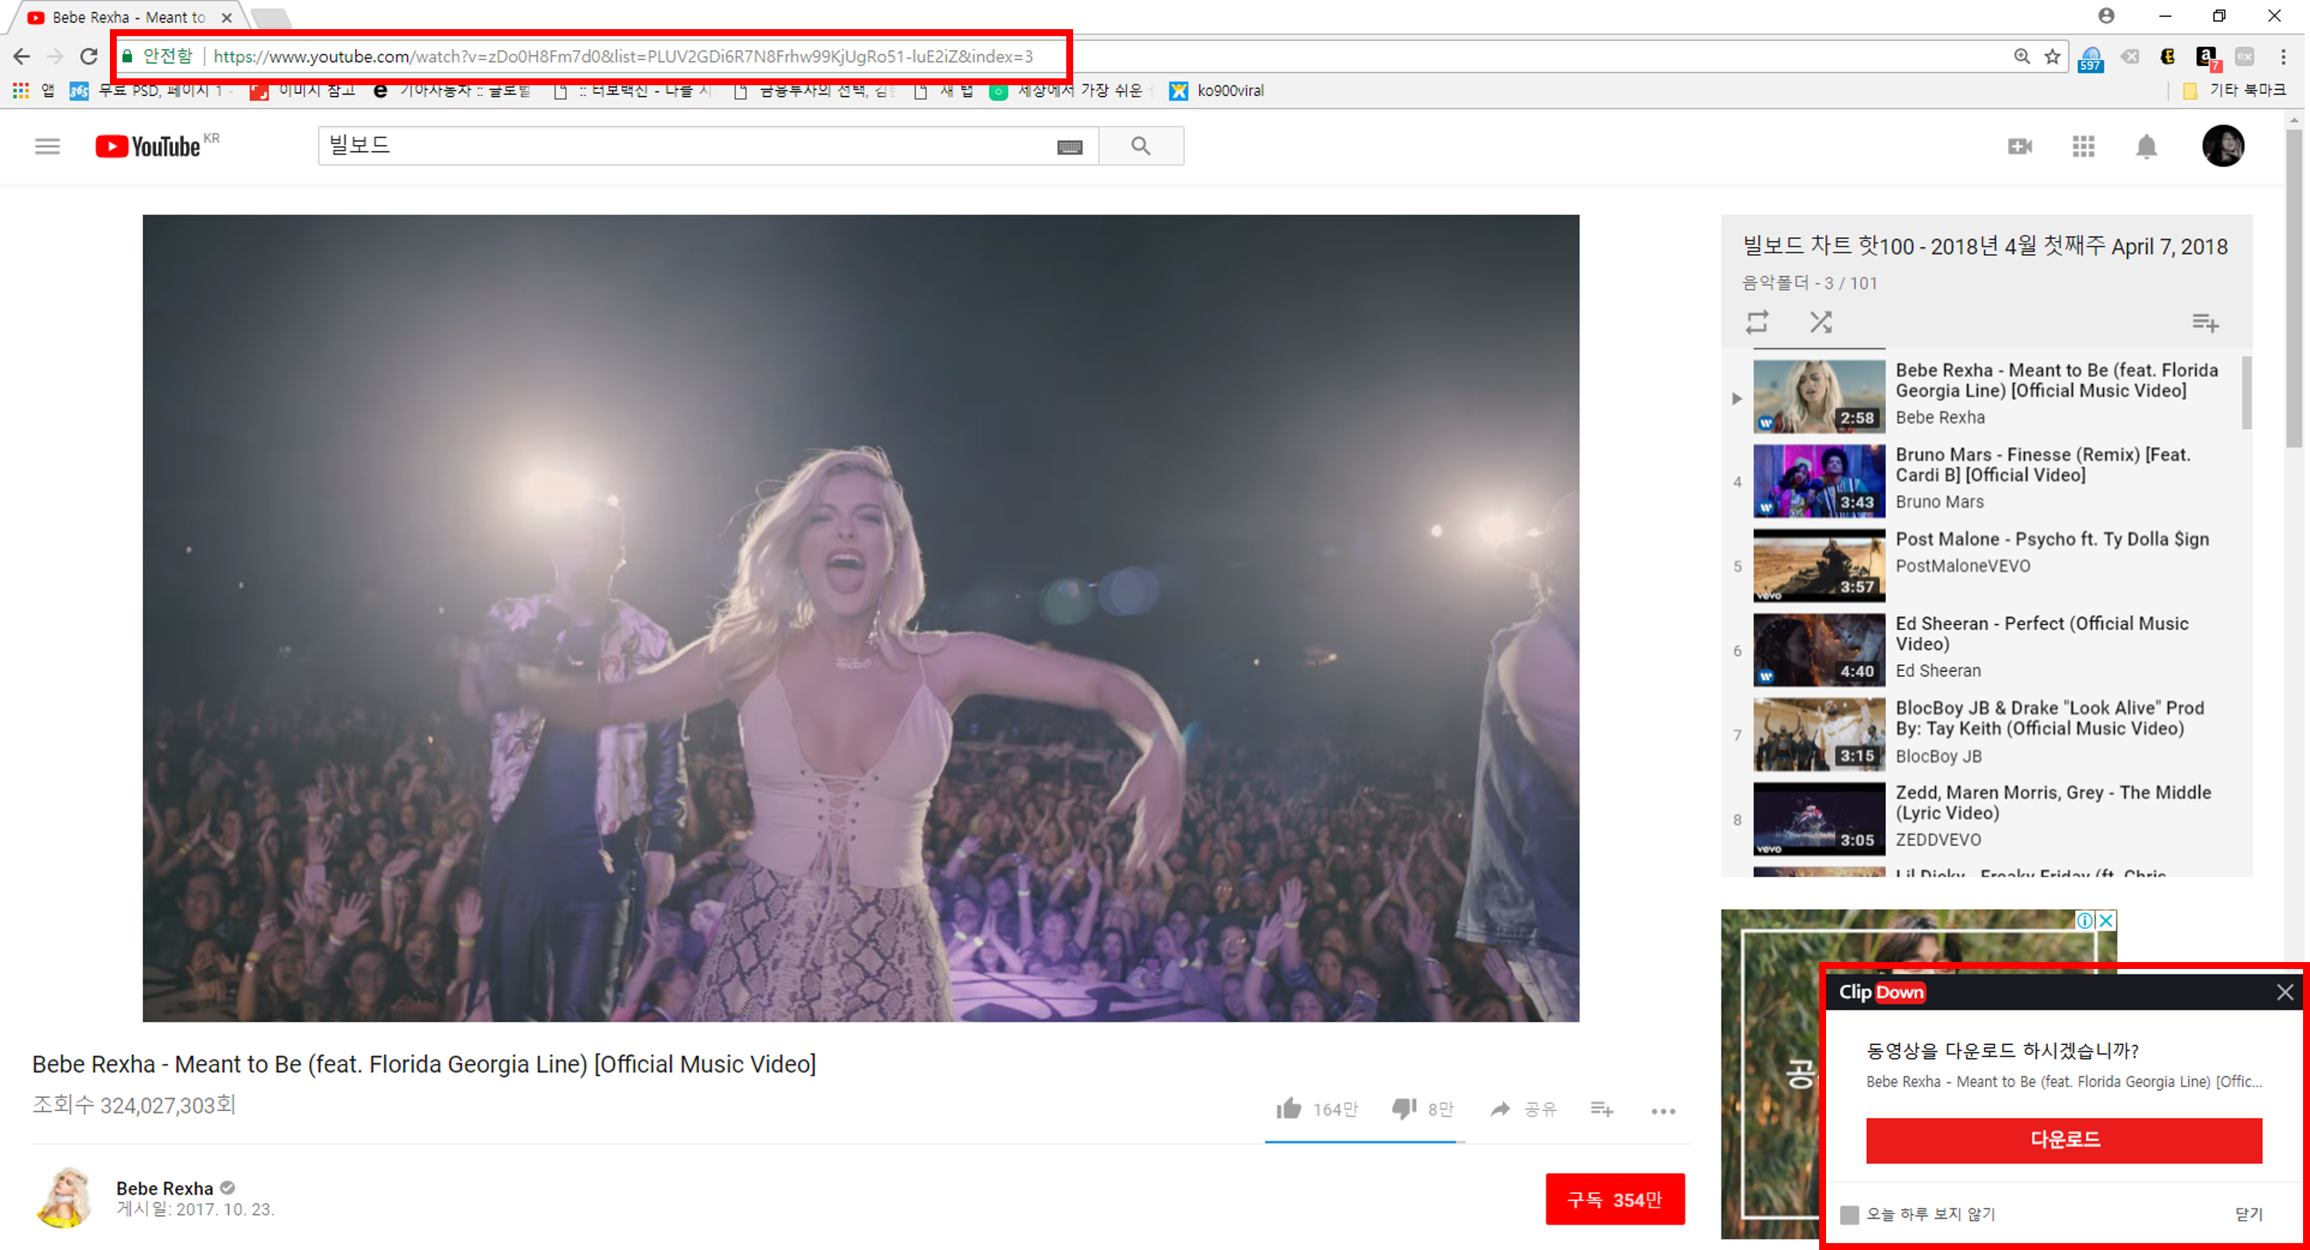Reload the current page
2310x1250 pixels.
coord(89,57)
